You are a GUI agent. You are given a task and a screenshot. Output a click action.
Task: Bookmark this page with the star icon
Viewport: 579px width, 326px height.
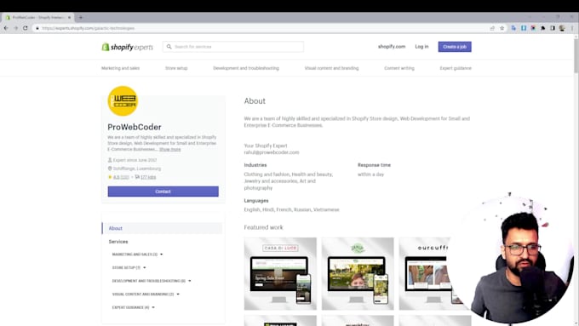pos(502,28)
